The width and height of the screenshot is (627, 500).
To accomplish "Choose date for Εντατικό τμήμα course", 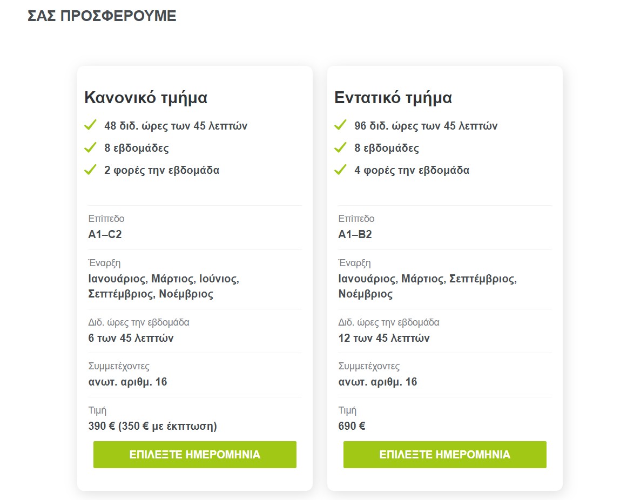I will click(x=444, y=455).
